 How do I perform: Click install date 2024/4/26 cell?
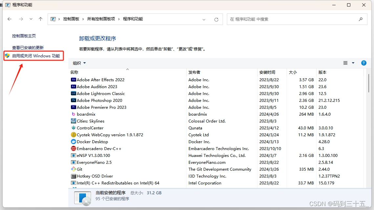coord(269,114)
